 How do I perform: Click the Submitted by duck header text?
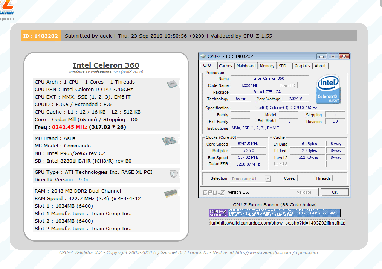(88, 36)
